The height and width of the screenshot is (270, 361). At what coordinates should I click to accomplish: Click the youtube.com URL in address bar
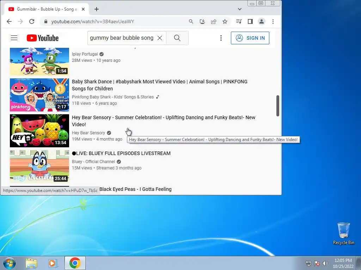tap(93, 21)
